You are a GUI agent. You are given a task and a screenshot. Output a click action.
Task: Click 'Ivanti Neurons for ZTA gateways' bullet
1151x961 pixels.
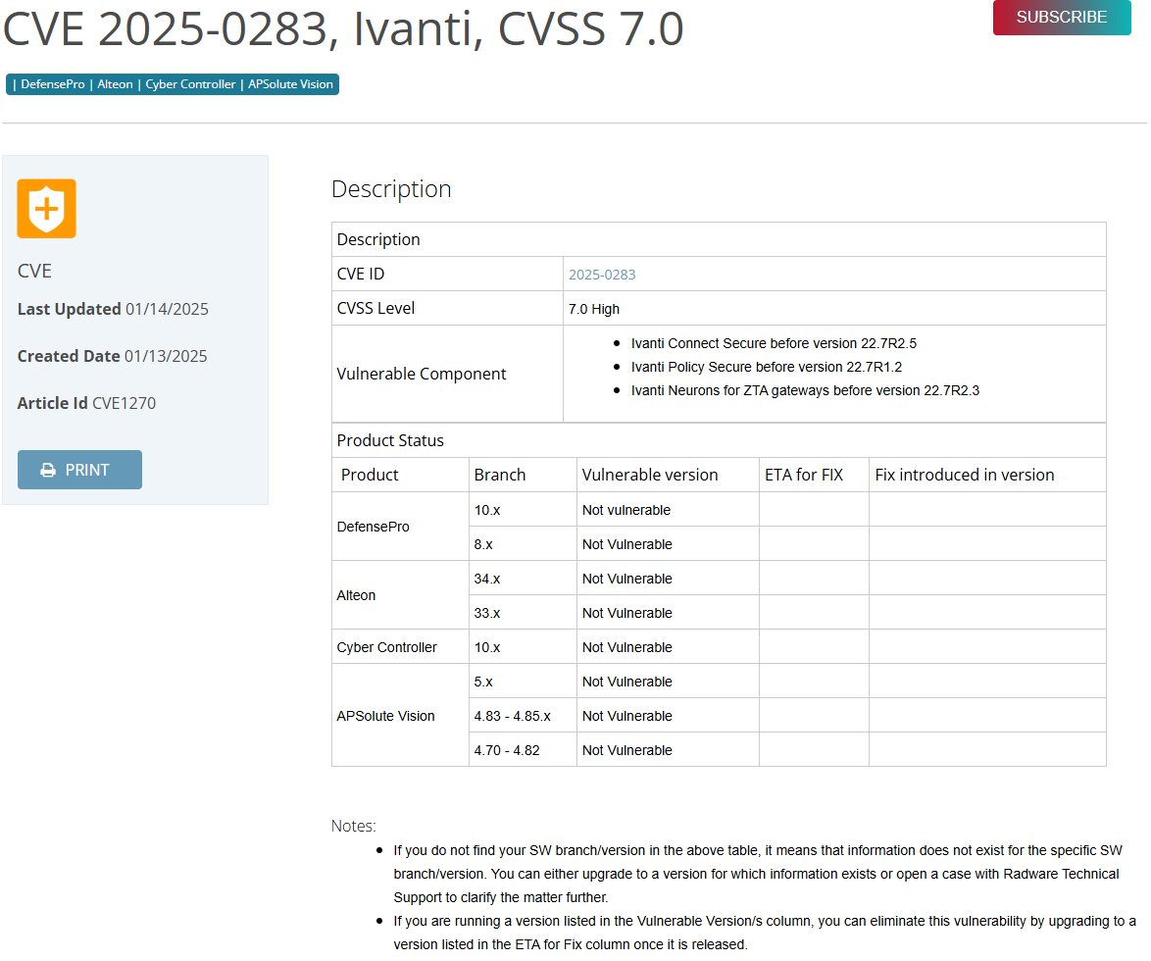click(805, 390)
